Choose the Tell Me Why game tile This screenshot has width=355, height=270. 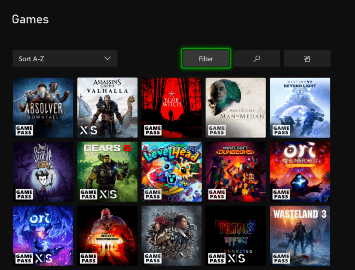(171, 236)
